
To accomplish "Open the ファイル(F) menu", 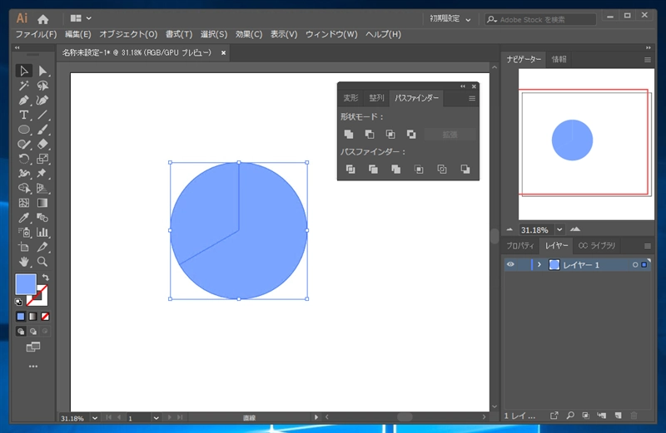I will point(36,34).
